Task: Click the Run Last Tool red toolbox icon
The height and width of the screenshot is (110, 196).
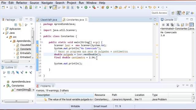Action: pyautogui.click(x=94, y=7)
